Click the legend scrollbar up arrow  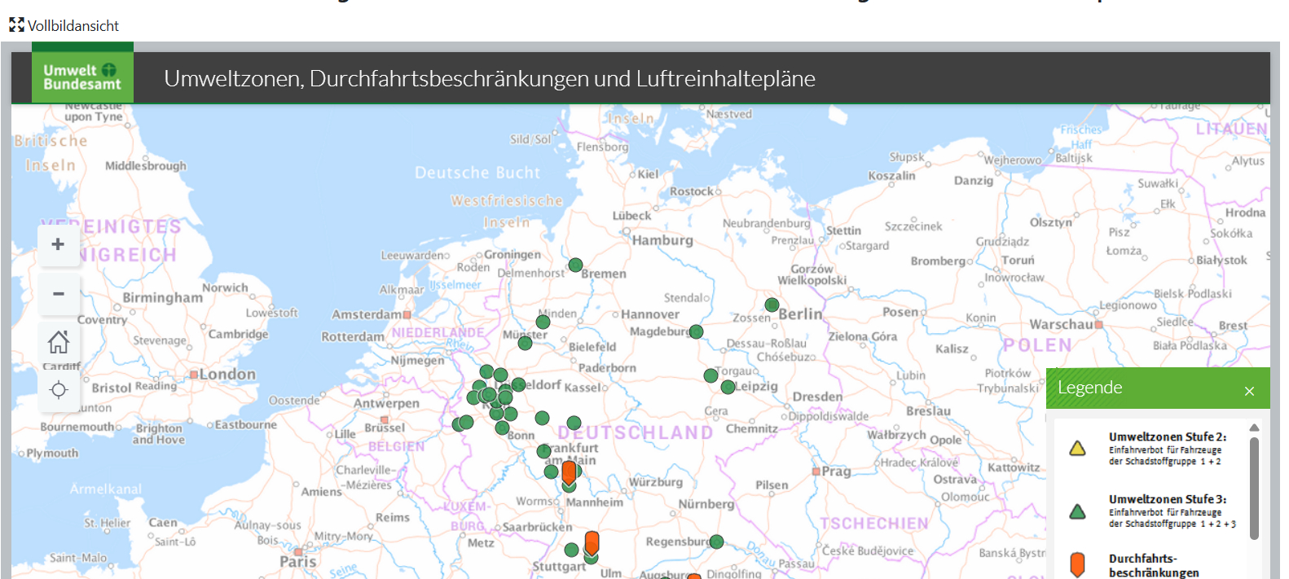(x=1254, y=428)
